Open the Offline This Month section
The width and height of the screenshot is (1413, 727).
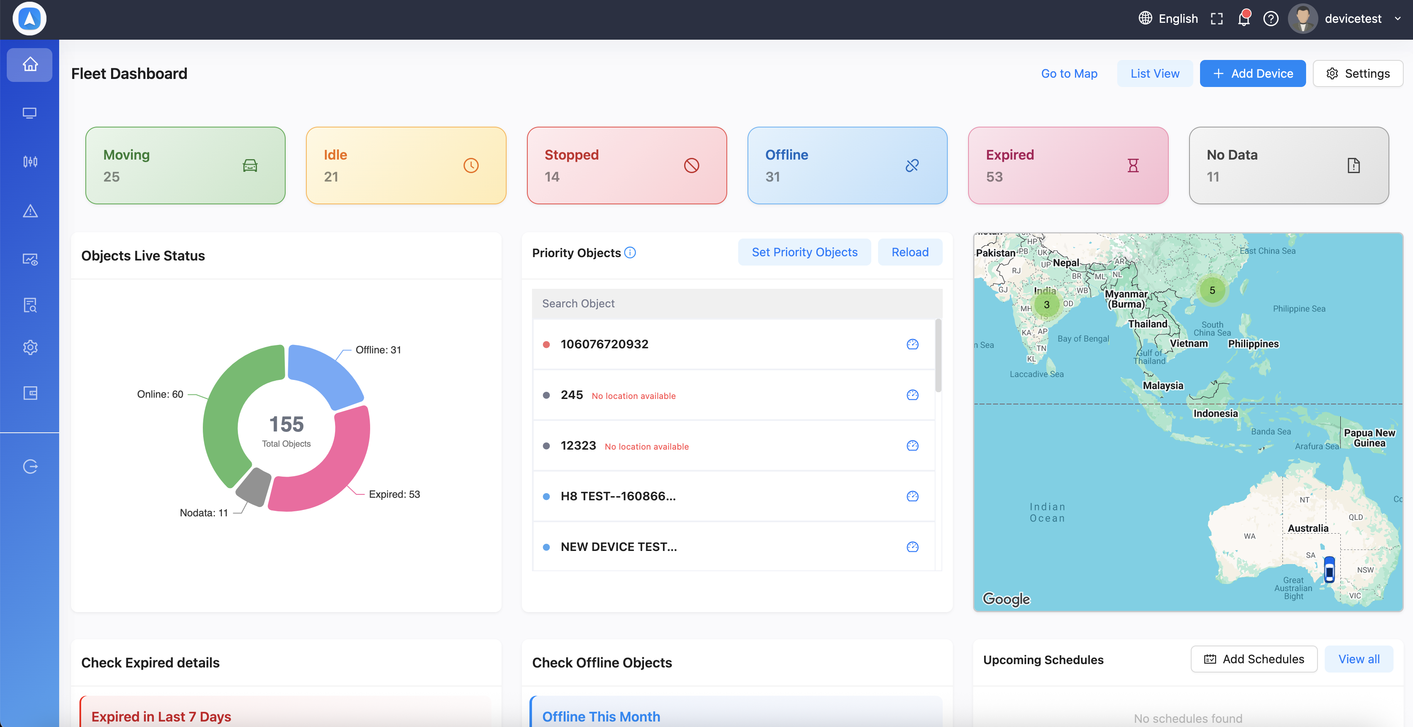(x=737, y=712)
